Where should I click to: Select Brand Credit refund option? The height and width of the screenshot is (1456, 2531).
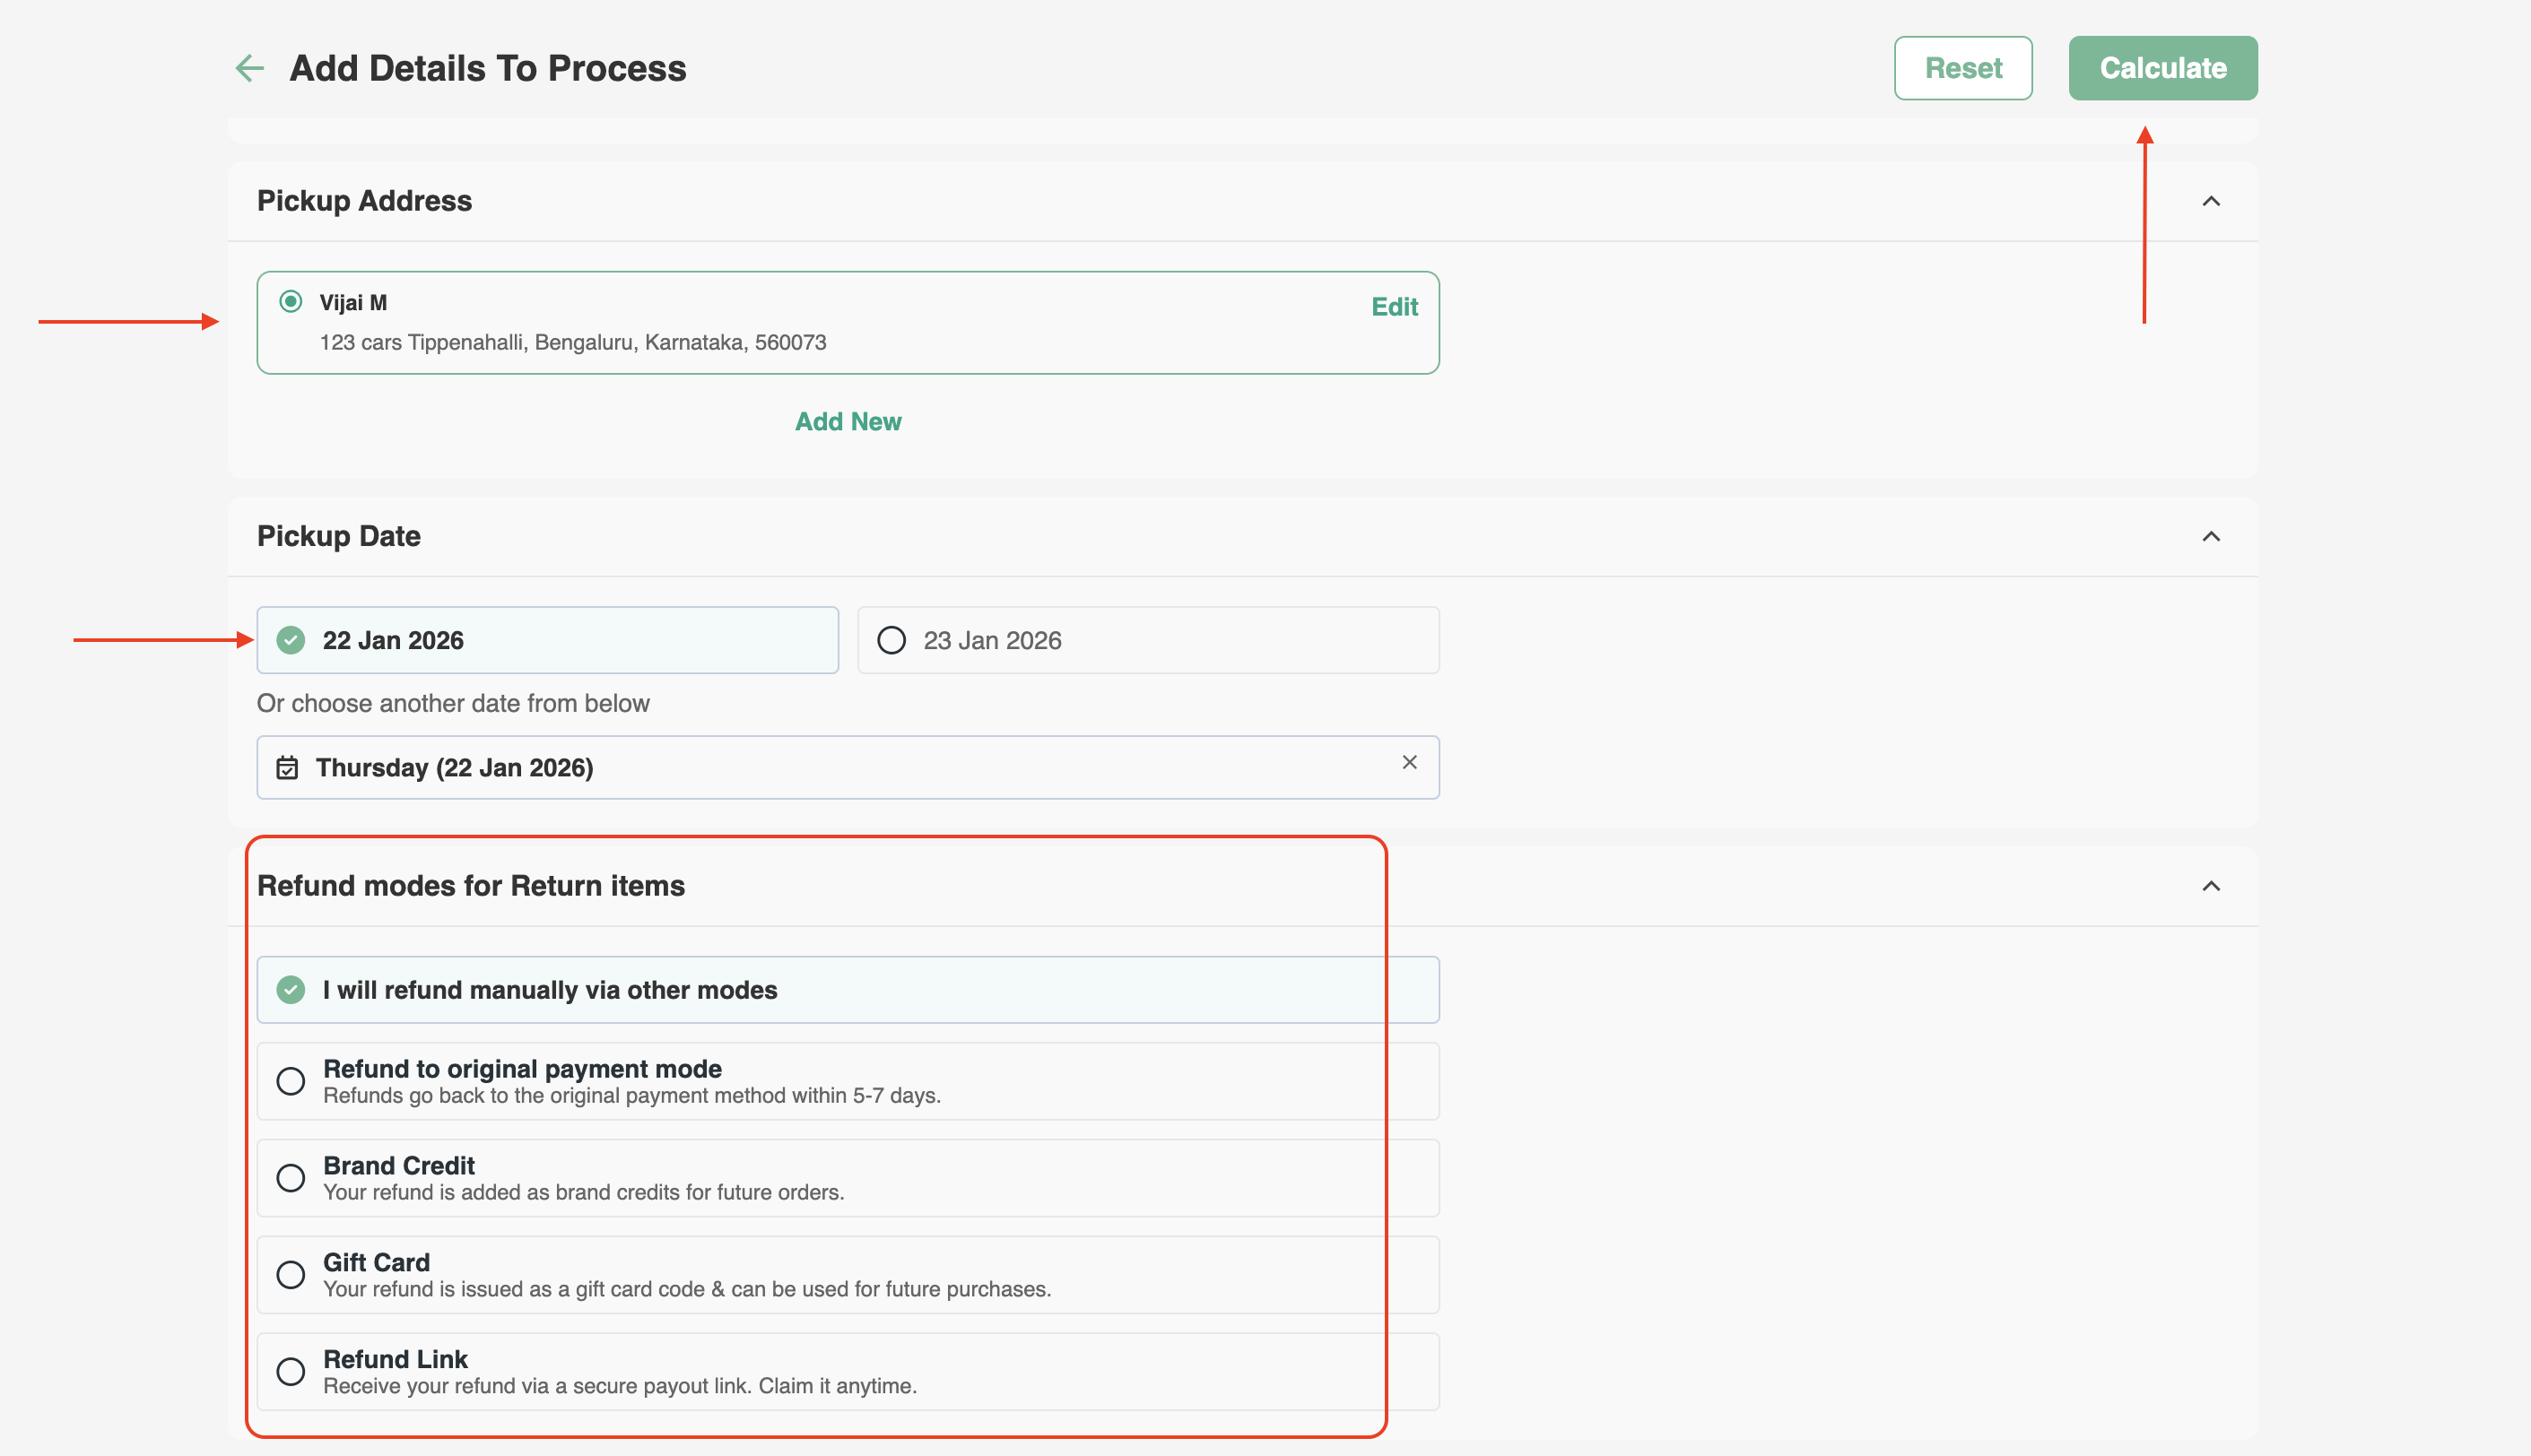[x=291, y=1178]
